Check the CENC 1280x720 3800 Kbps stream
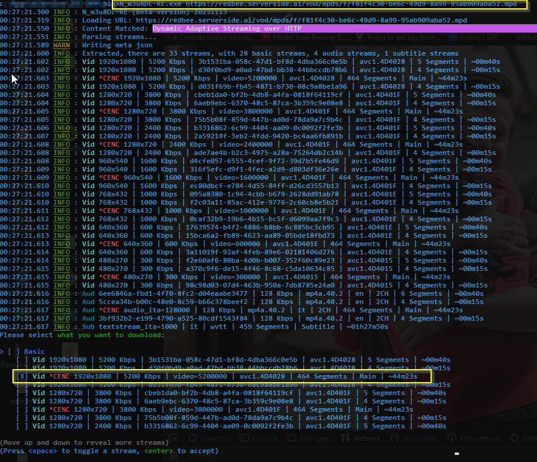537x462 pixels. pyautogui.click(x=22, y=409)
